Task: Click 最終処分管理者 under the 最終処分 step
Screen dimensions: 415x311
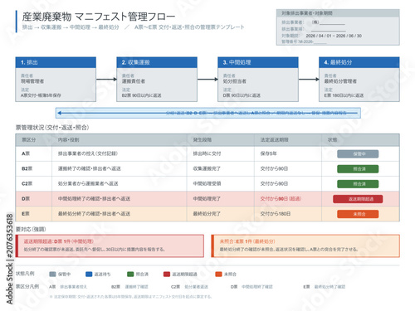Action: (x=340, y=81)
